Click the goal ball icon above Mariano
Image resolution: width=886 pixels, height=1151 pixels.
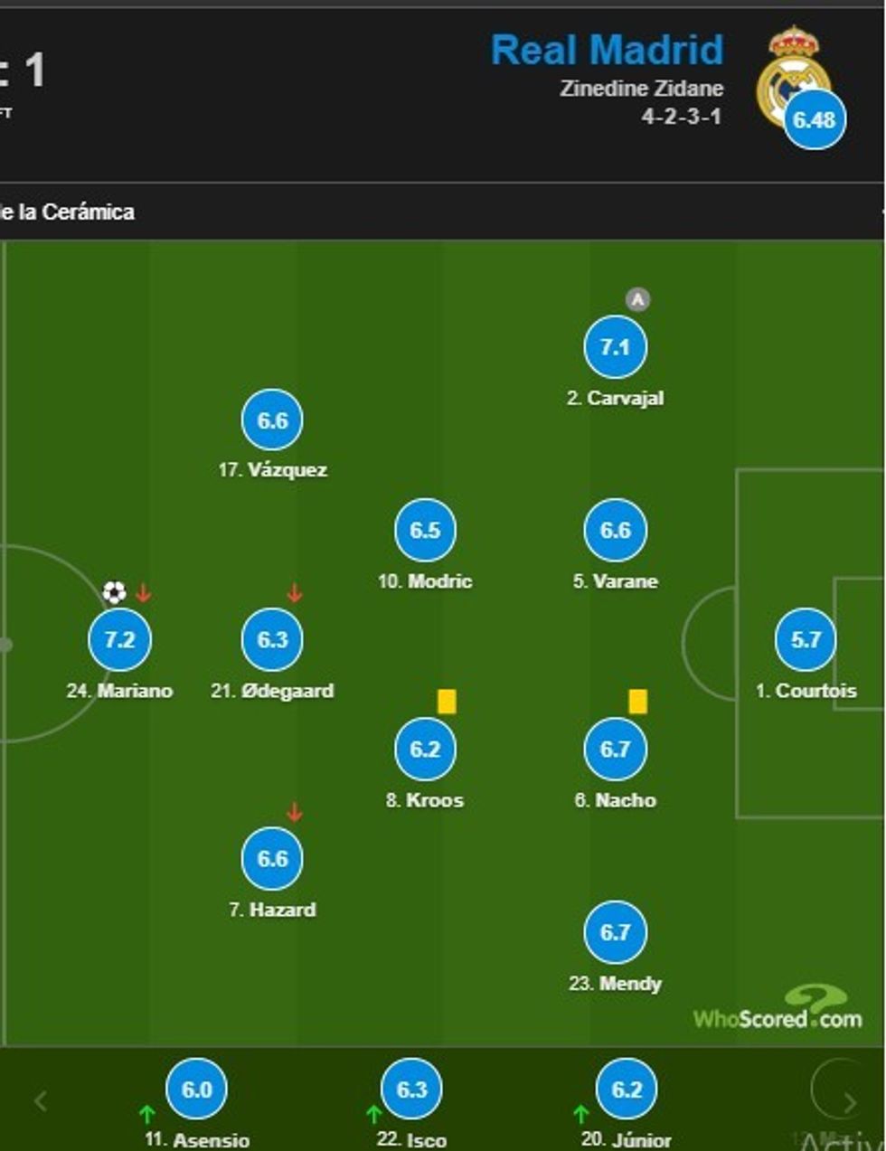coord(114,592)
